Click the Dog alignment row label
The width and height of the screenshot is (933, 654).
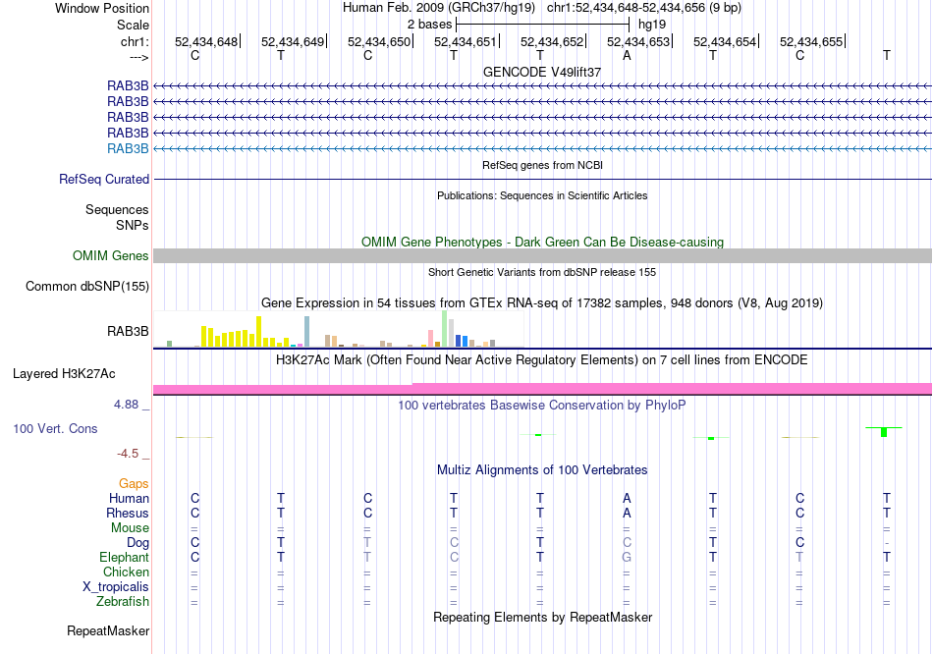(137, 543)
